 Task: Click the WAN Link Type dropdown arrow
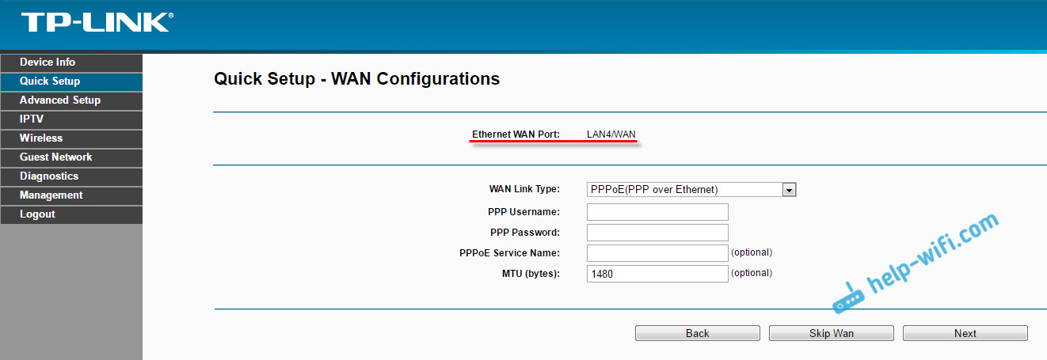click(x=789, y=190)
